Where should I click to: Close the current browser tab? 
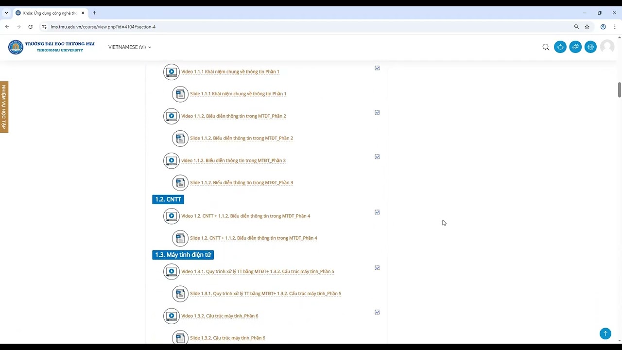click(83, 13)
